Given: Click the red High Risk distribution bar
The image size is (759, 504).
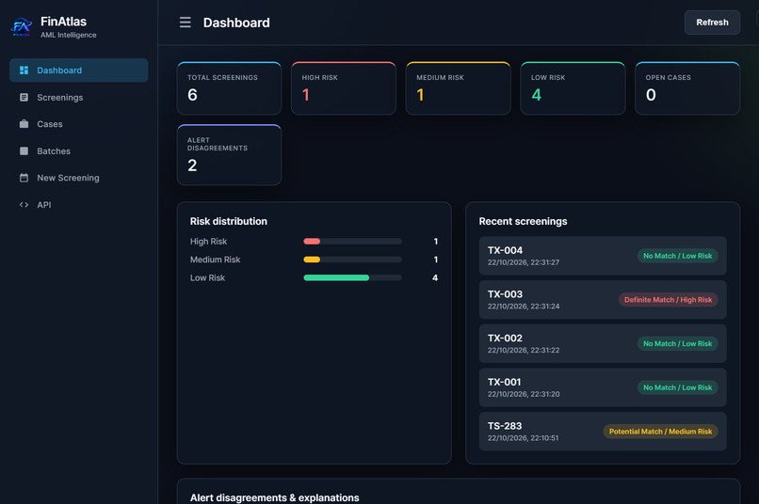Looking at the screenshot, I should point(312,242).
